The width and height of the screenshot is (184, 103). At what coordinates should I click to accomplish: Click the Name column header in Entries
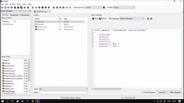46,19
